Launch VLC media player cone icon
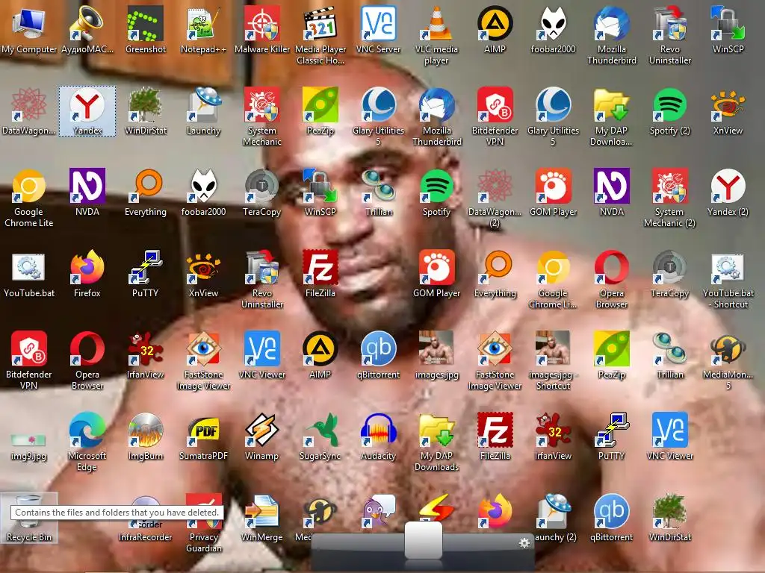 (436, 35)
